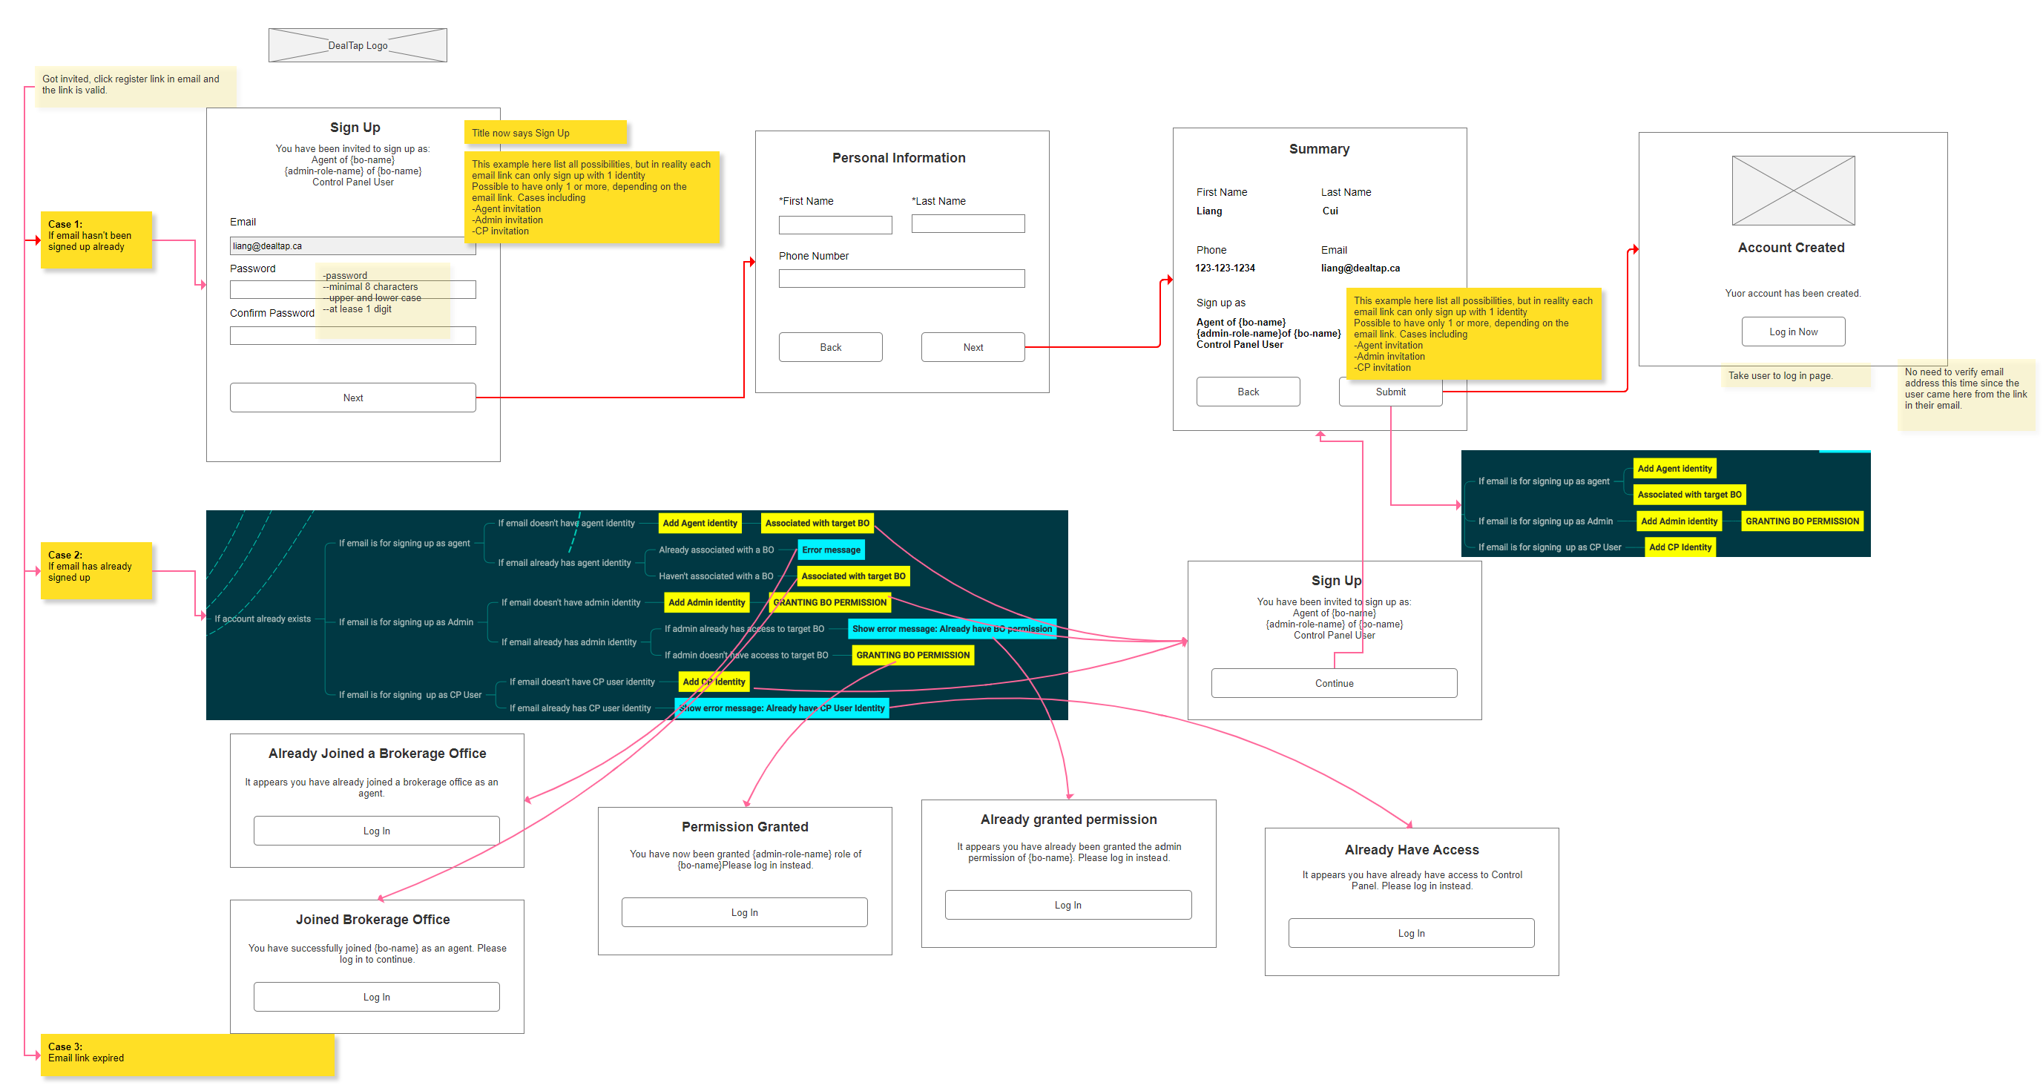Image resolution: width=2043 pixels, height=1091 pixels.
Task: Click the 'Permission Granted' heading
Action: (x=745, y=826)
